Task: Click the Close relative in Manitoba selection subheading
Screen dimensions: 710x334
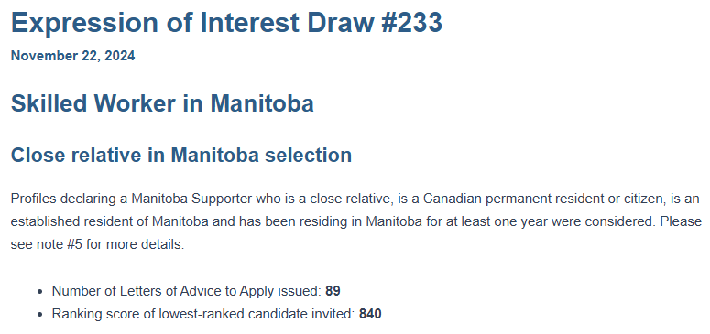Action: click(181, 155)
